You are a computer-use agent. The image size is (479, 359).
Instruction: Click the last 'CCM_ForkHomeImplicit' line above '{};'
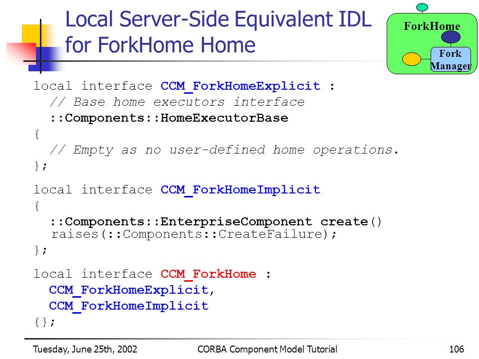(x=129, y=306)
